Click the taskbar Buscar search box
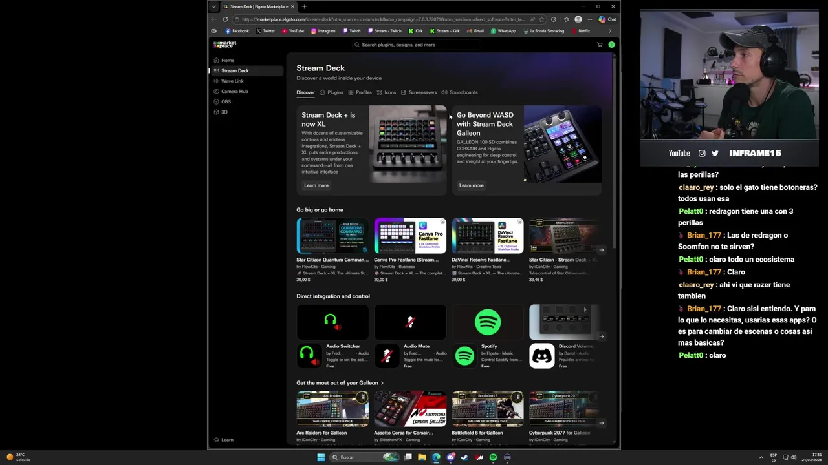 tap(364, 457)
